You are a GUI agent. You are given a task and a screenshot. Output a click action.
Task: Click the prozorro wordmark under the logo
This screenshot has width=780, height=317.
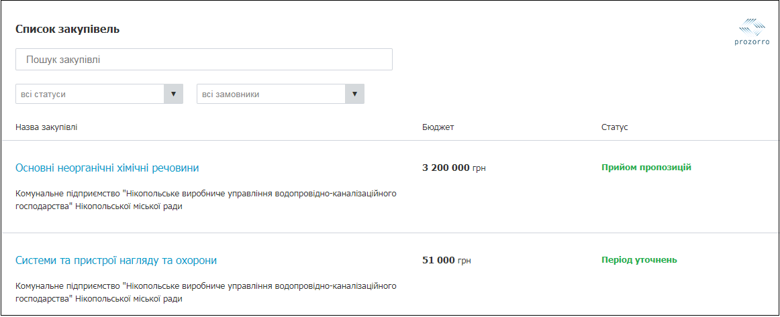(x=752, y=42)
